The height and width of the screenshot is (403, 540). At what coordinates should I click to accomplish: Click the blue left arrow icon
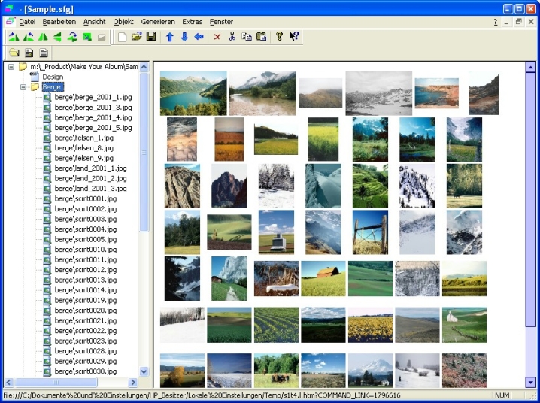(x=199, y=37)
